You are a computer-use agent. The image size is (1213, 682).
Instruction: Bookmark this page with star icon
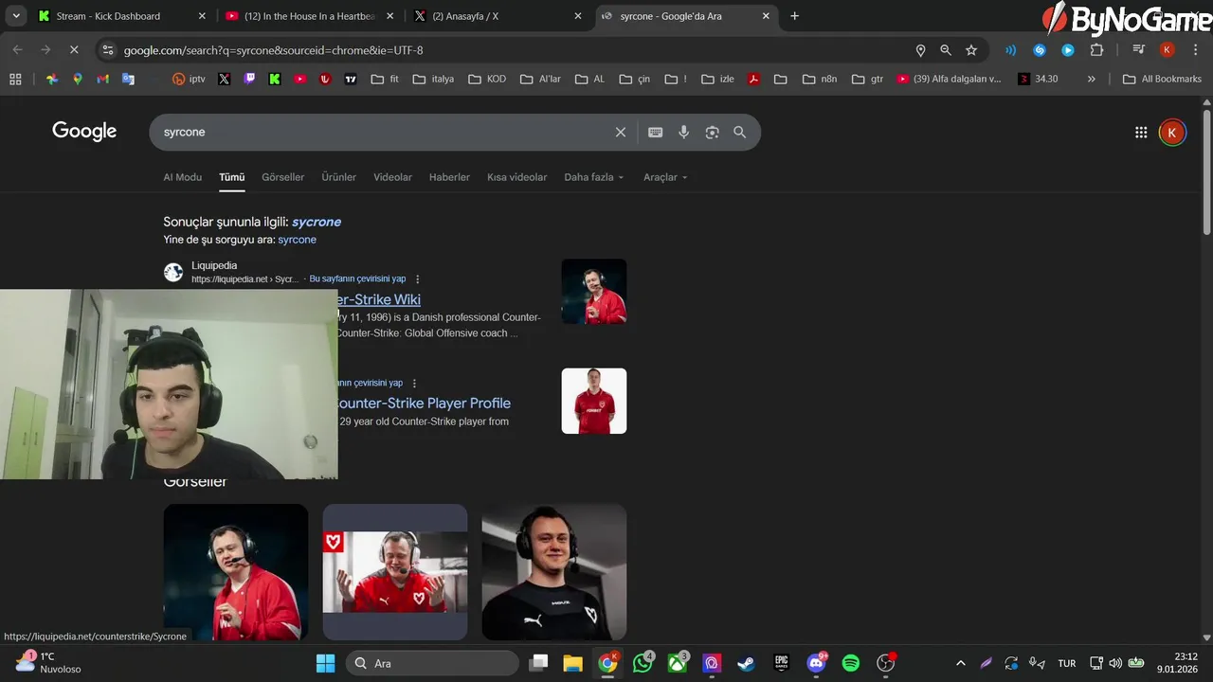point(971,50)
